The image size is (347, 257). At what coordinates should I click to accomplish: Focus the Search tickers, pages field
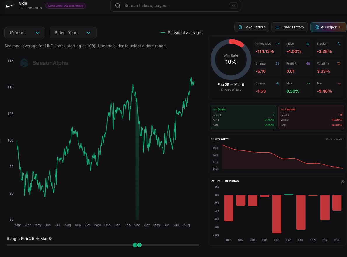[x=175, y=6]
